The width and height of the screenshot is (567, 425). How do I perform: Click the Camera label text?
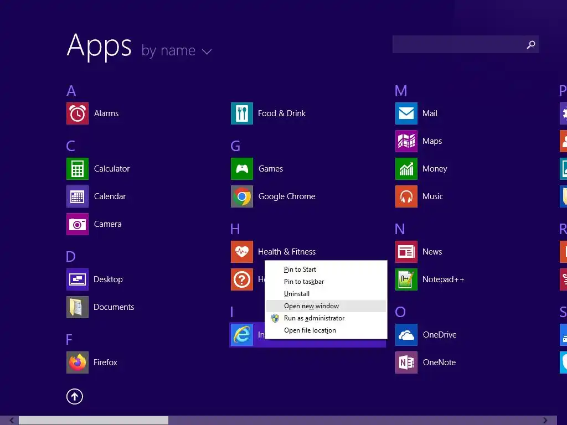pos(108,224)
